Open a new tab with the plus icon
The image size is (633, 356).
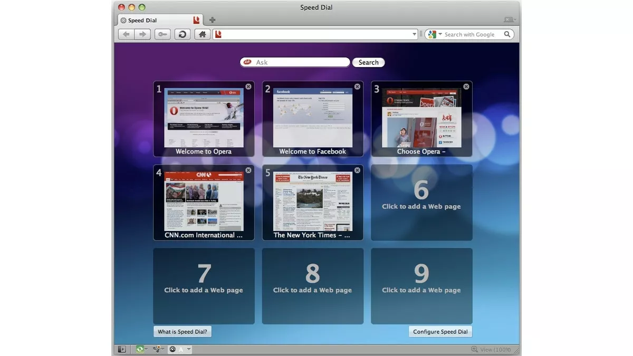[x=212, y=20]
